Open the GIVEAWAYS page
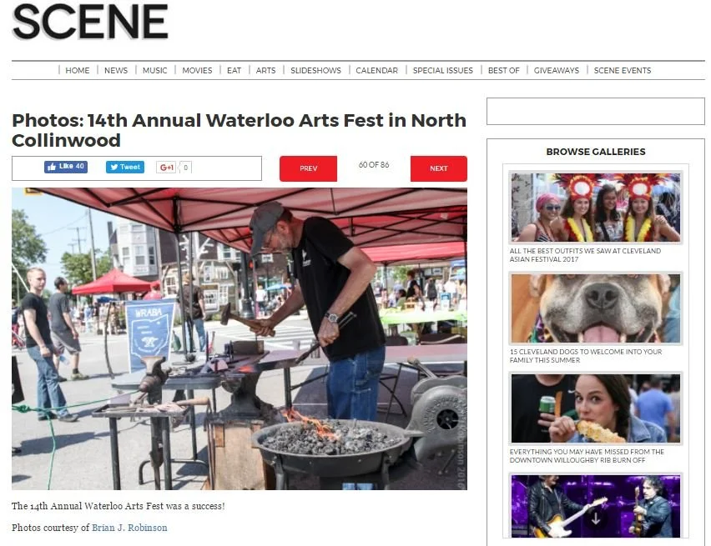The height and width of the screenshot is (546, 711). click(x=557, y=70)
